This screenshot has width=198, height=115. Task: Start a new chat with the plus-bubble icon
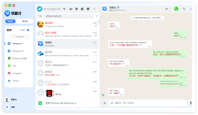[88, 9]
